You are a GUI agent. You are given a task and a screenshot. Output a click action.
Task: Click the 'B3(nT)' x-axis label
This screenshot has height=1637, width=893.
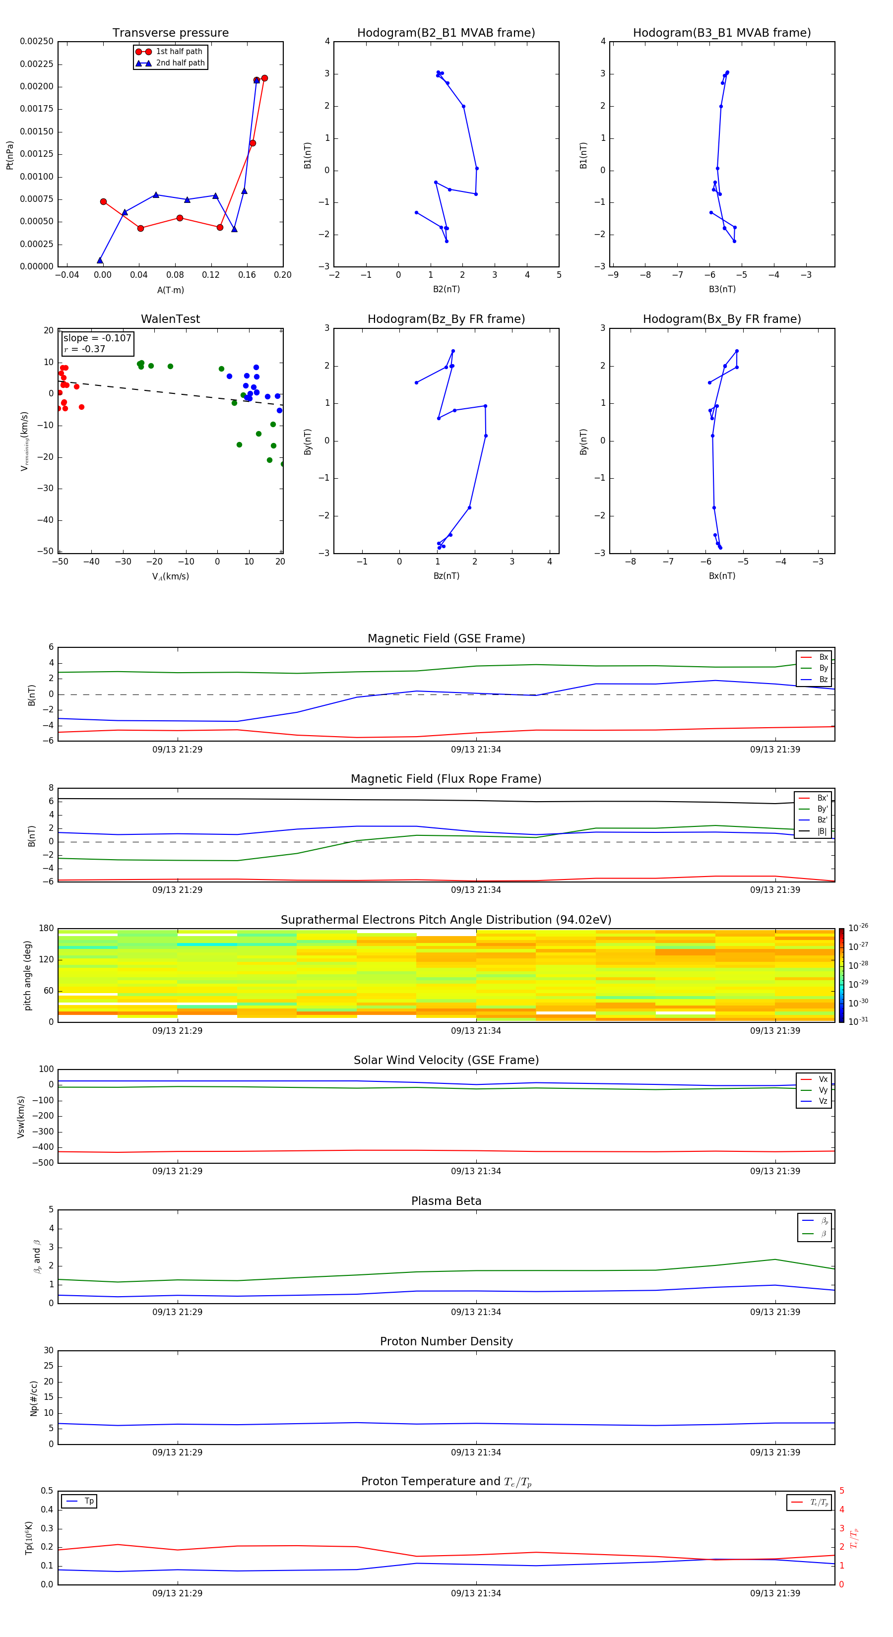[x=722, y=289]
